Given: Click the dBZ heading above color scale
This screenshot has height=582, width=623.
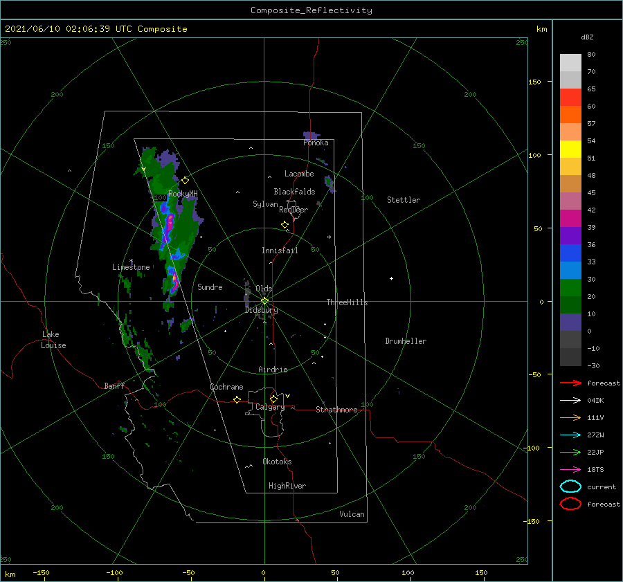Looking at the screenshot, I should click(587, 37).
